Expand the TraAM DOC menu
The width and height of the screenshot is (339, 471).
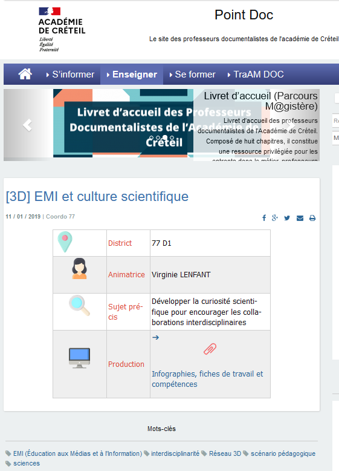256,74
